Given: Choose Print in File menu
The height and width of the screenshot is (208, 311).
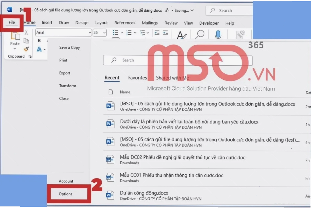Looking at the screenshot, I should [63, 60].
